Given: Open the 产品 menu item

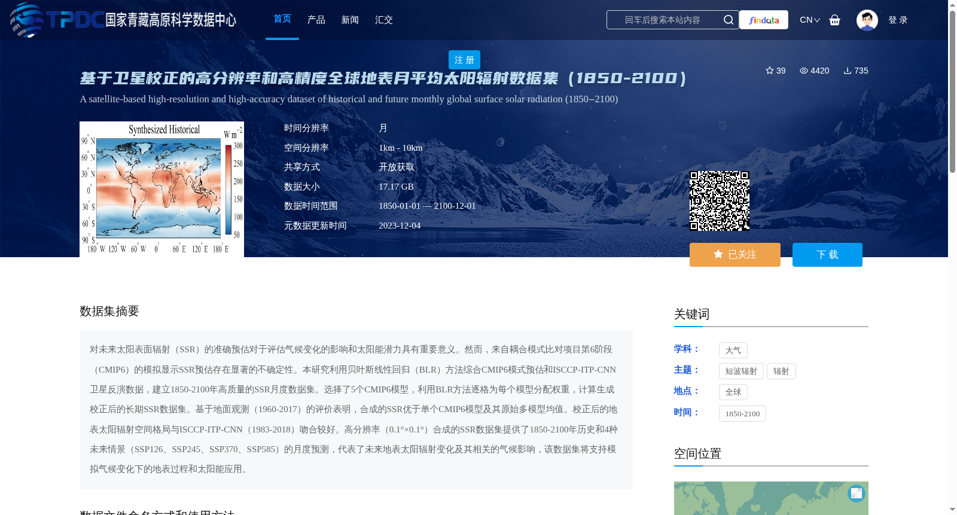Looking at the screenshot, I should (x=316, y=20).
